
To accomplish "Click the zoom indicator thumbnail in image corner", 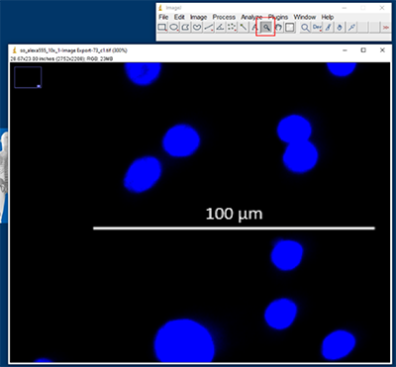I will tap(28, 77).
